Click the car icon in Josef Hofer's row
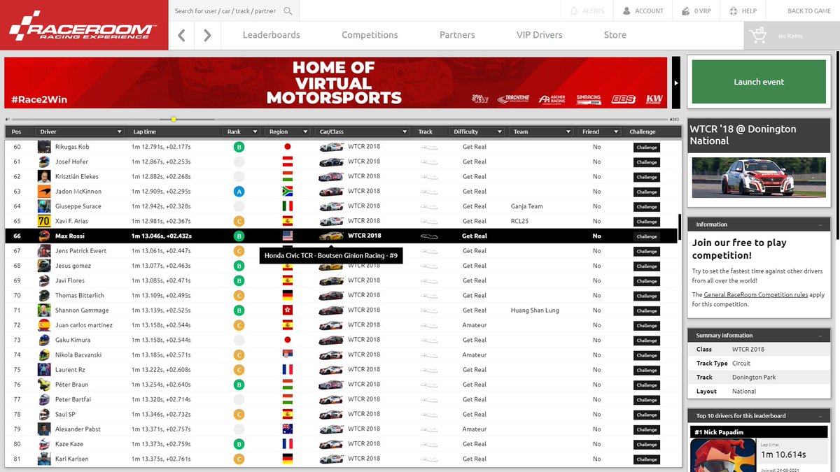 (331, 162)
